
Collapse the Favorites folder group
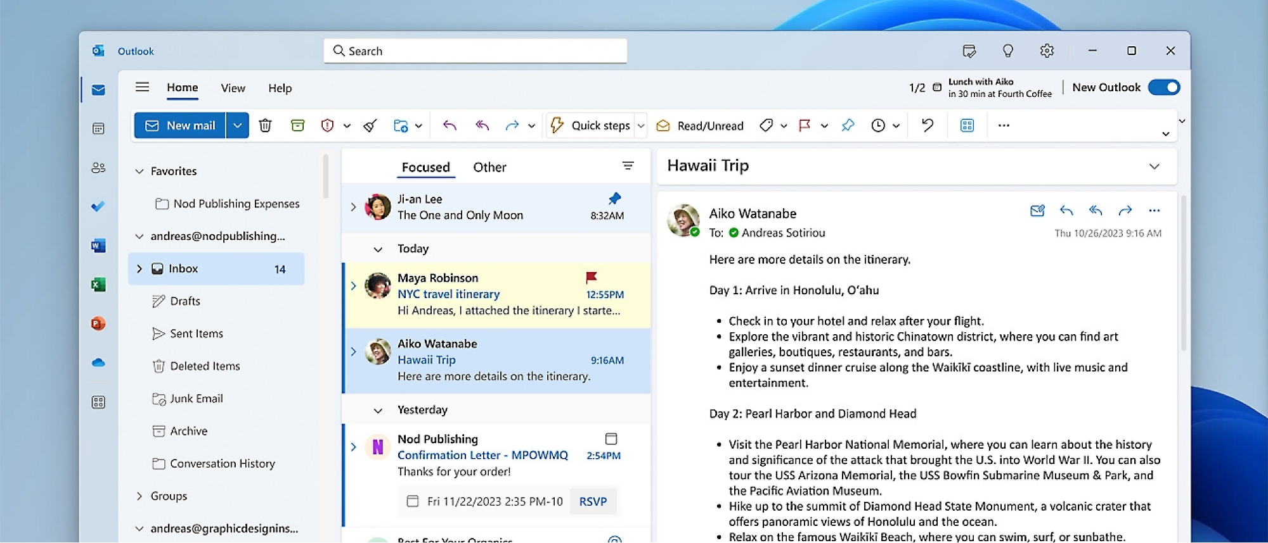(x=139, y=171)
